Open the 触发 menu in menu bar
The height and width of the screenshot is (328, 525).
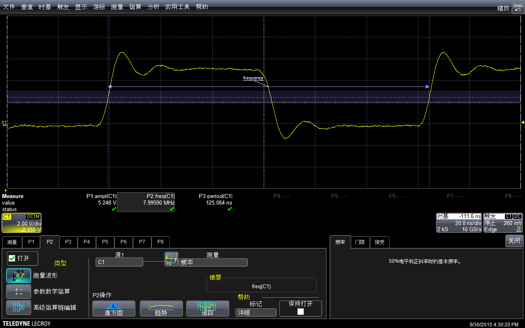(63, 7)
